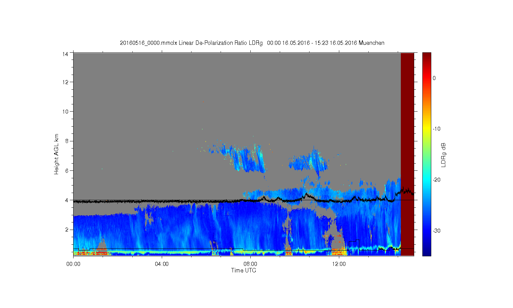Viewport: 513px width, 308px height.
Task: Click the "LDRg dB" colorbar label
Action: (x=443, y=155)
